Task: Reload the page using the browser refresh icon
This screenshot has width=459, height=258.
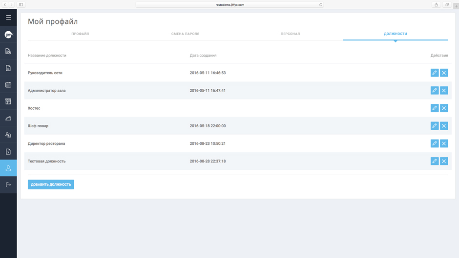Action: (321, 5)
